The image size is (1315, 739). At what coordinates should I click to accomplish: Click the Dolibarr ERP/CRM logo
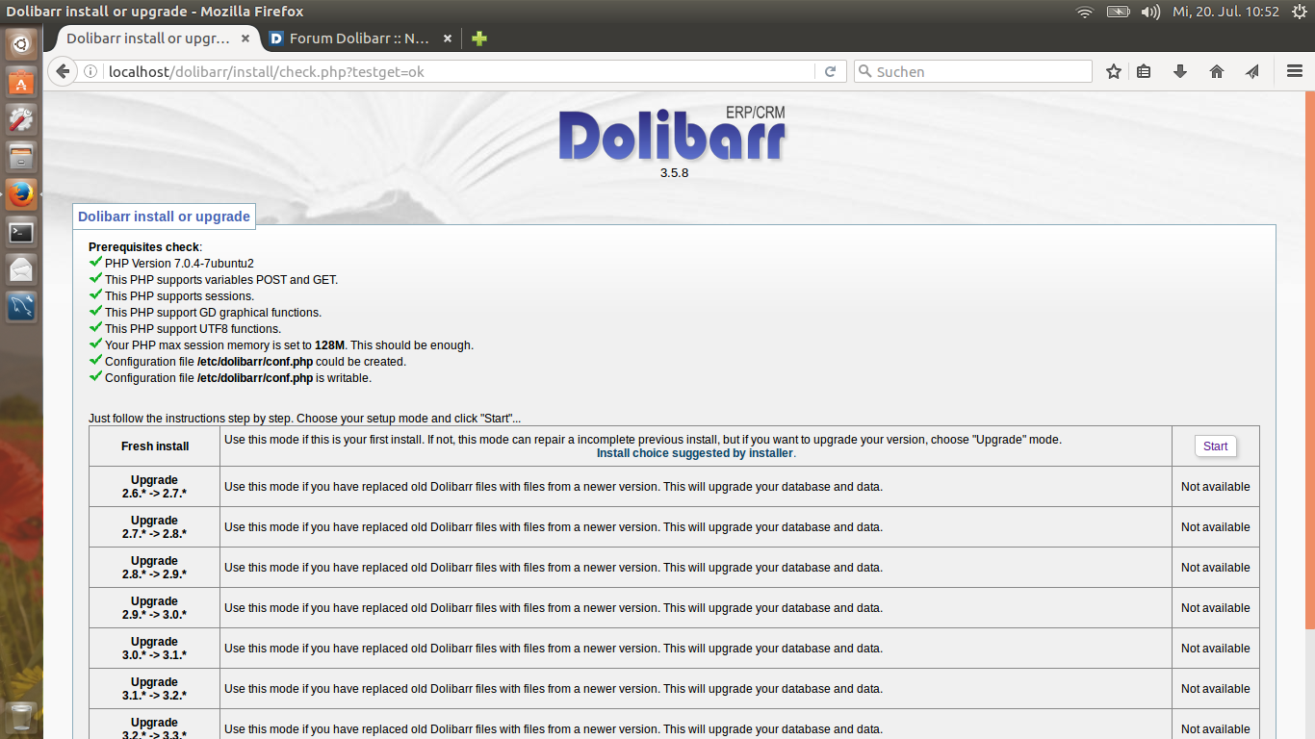(x=672, y=135)
